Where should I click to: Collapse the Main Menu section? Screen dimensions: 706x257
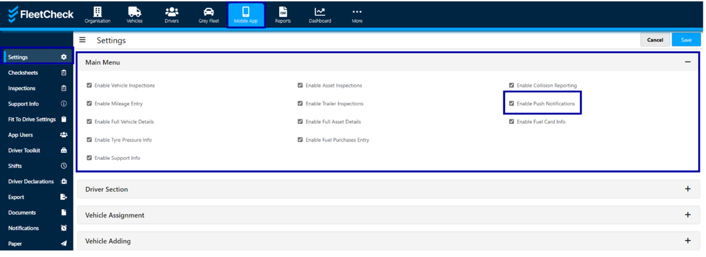pyautogui.click(x=687, y=62)
